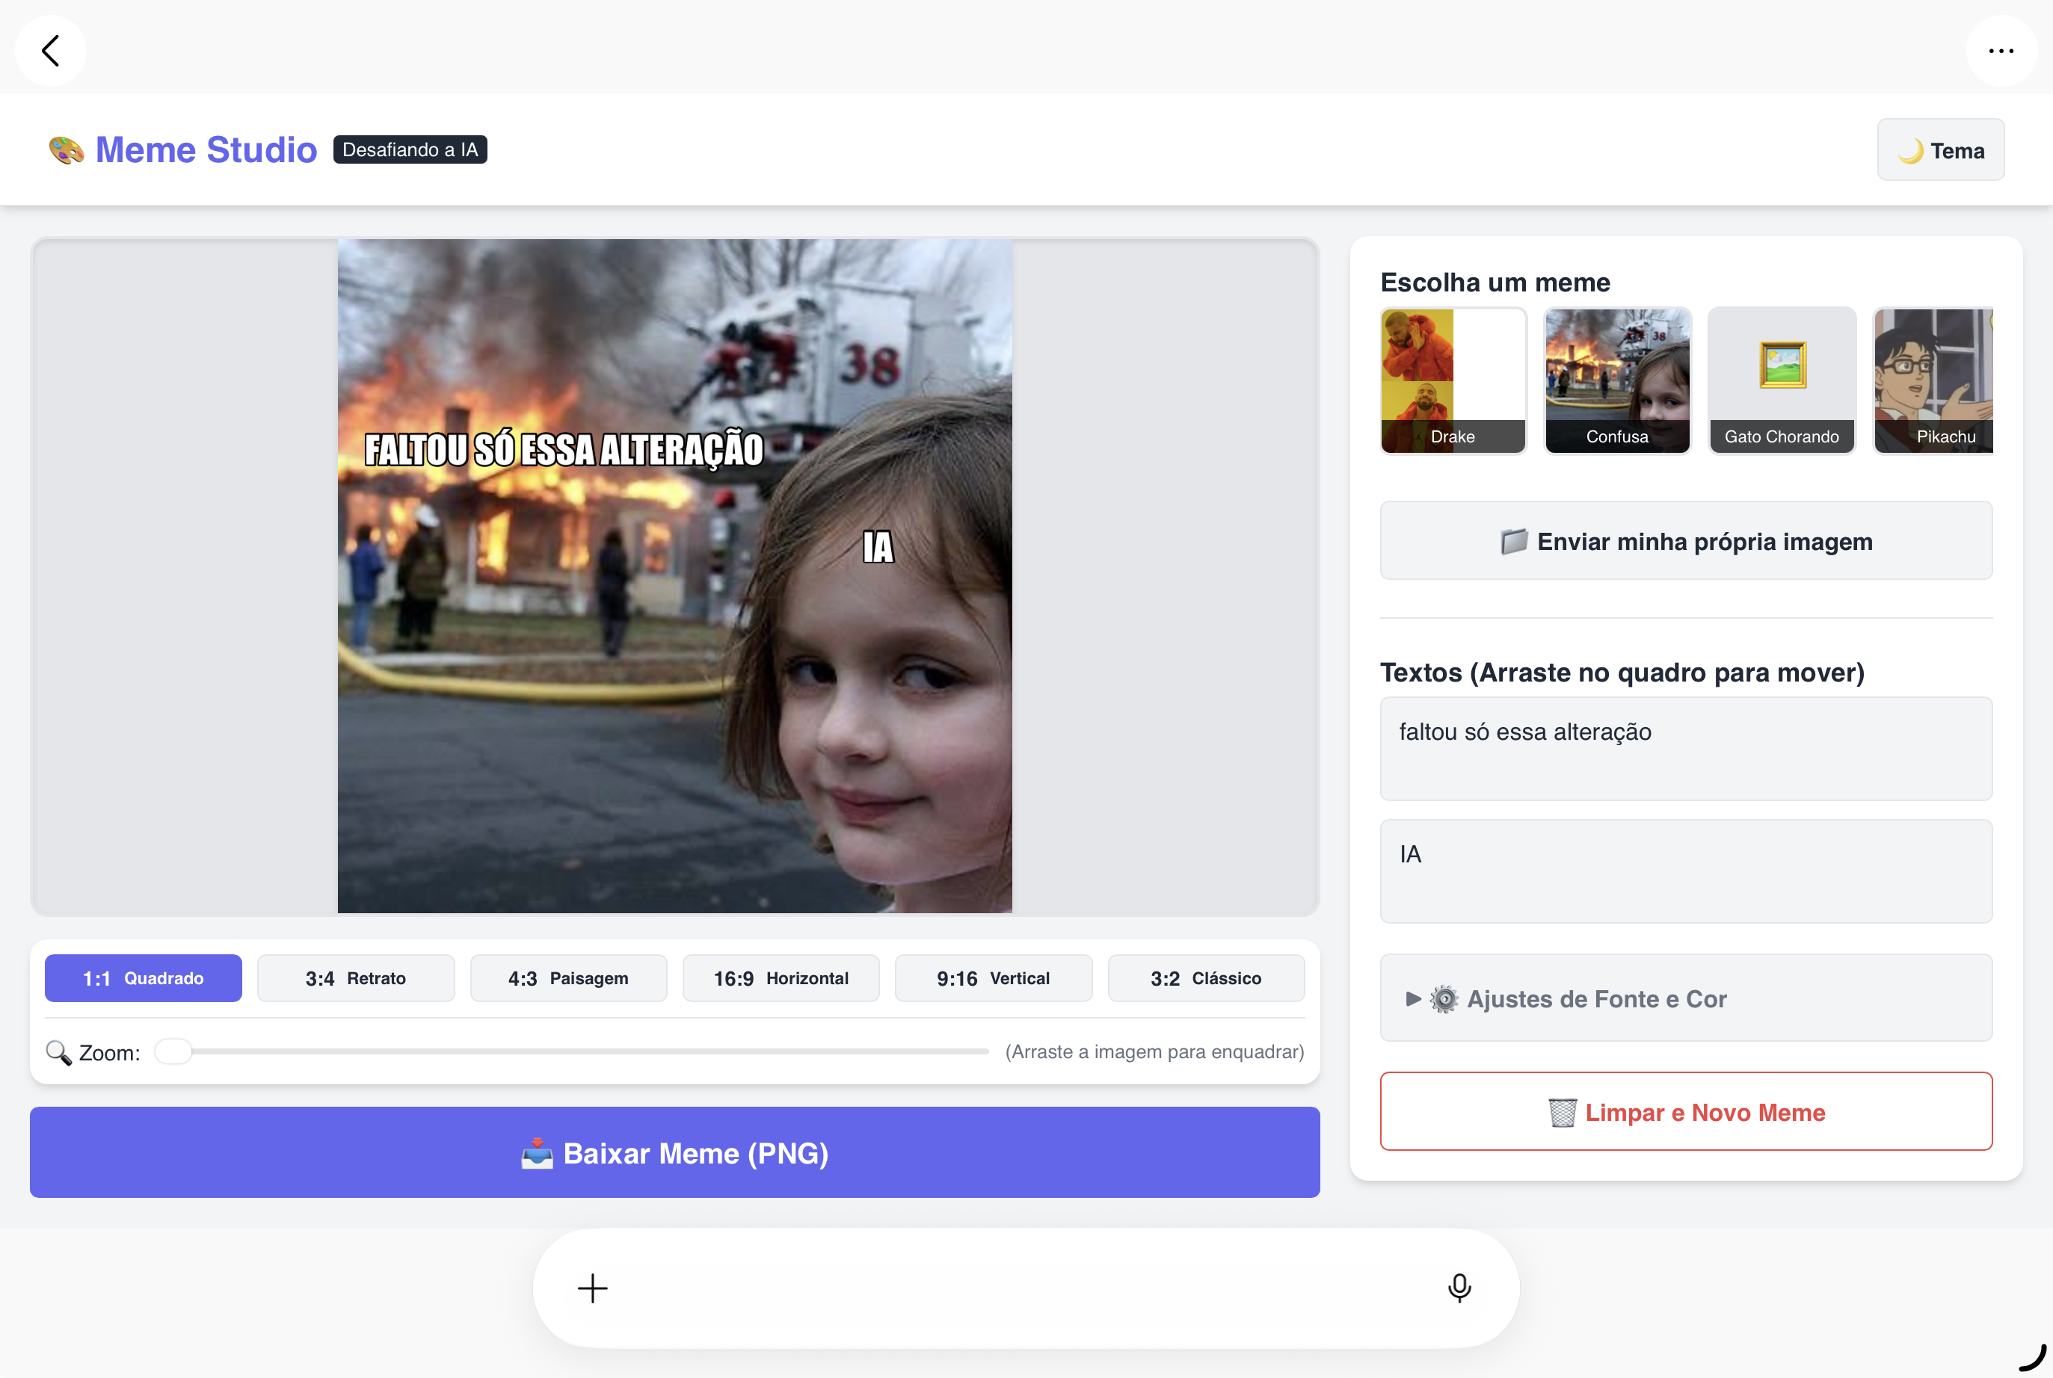
Task: Choose the Pikachu meme template
Action: point(1933,380)
